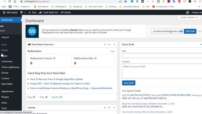Viewport: 202px width, 114px height.
Task: Open How to earn money online 2022 draft
Action: pyautogui.click(x=138, y=112)
